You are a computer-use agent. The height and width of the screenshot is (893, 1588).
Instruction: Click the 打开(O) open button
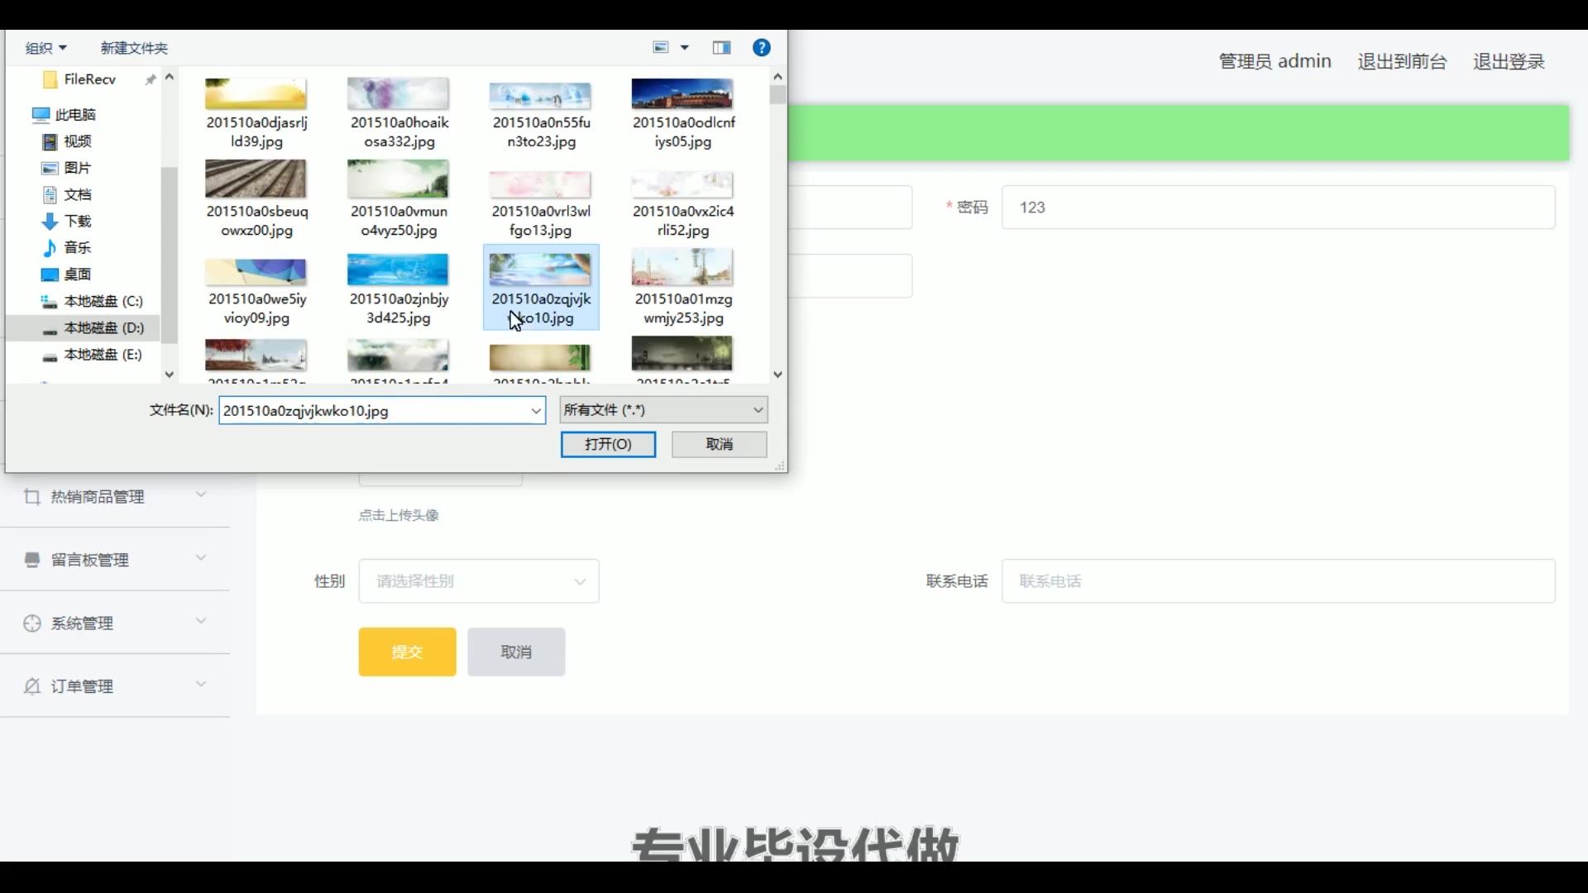pyautogui.click(x=608, y=444)
